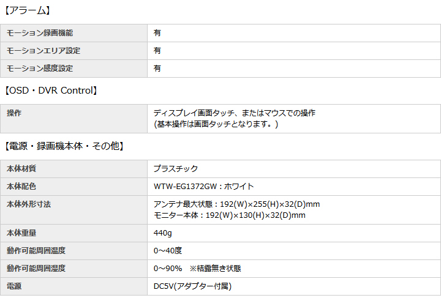Click the 操作 label cell
Screen dimensions: 441x298
[14, 113]
